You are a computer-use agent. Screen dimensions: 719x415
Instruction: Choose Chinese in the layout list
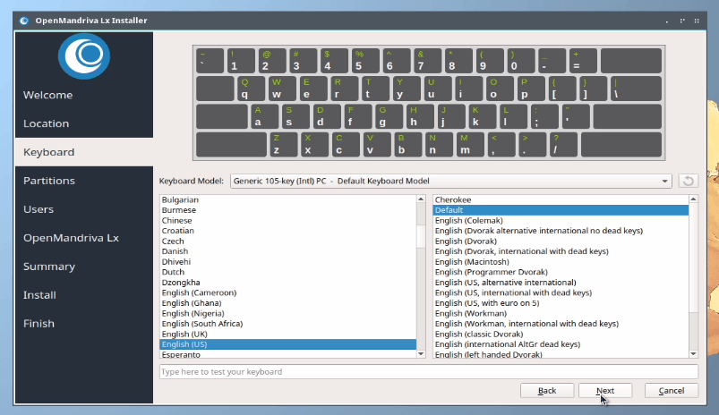coord(288,220)
